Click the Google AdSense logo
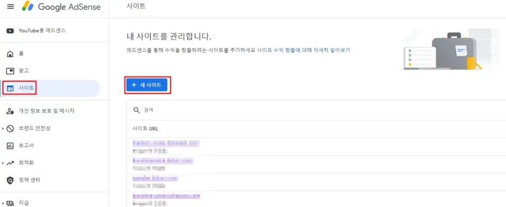This screenshot has width=506, height=207. (x=61, y=7)
